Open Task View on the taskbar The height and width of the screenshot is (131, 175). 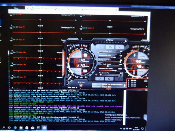click(x=9, y=128)
